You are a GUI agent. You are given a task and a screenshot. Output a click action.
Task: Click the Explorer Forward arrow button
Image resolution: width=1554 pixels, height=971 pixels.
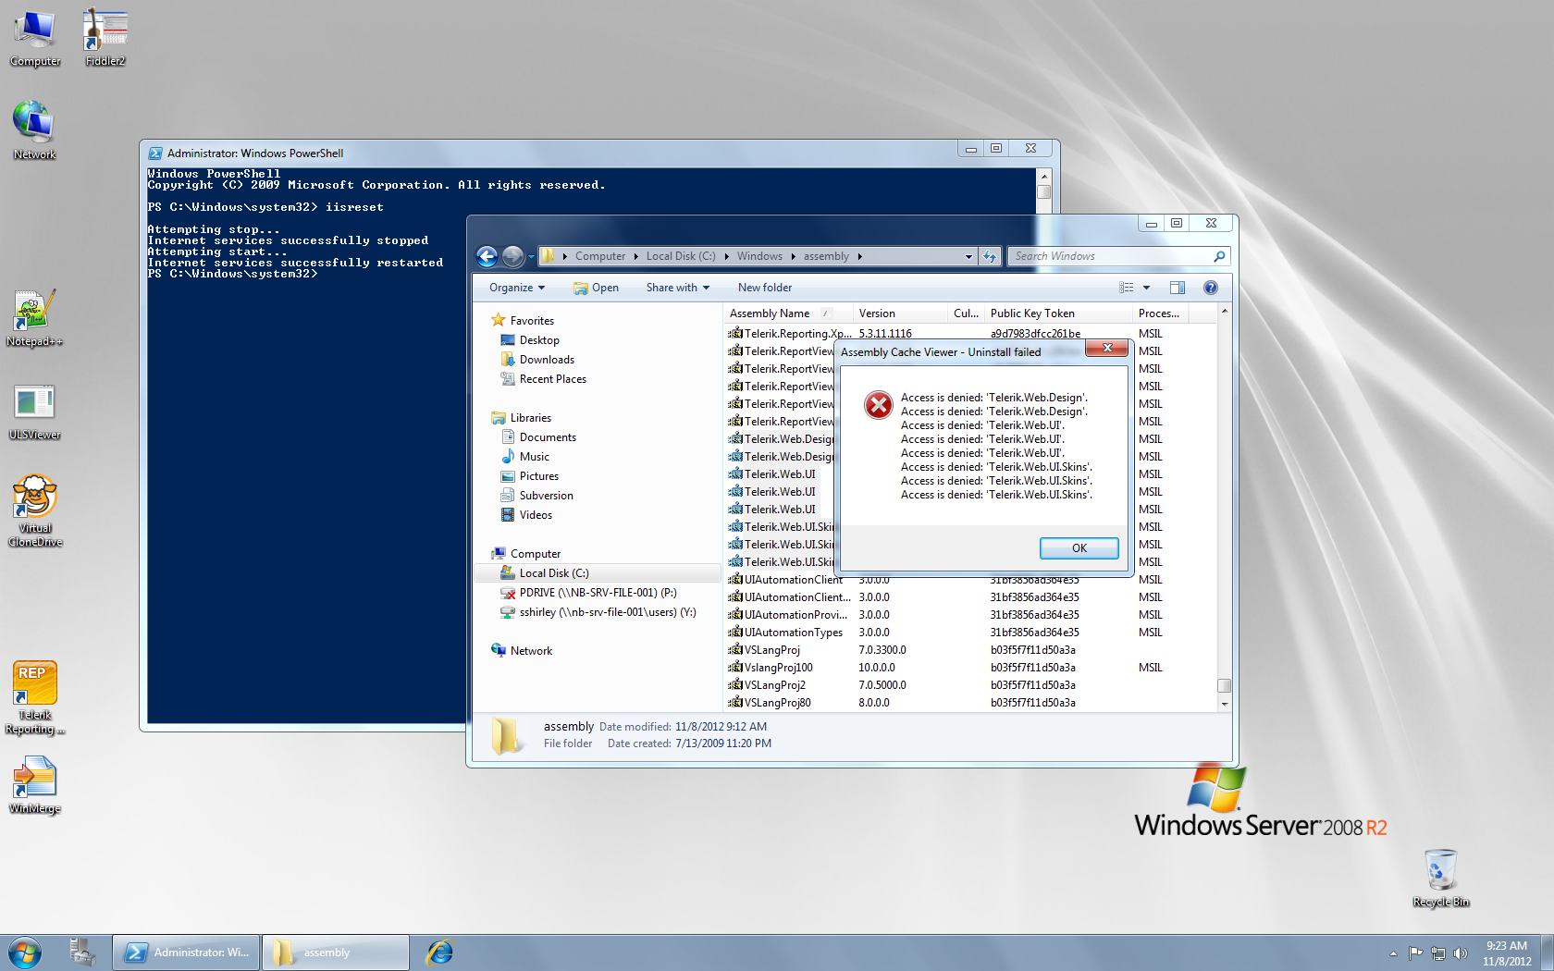click(512, 256)
